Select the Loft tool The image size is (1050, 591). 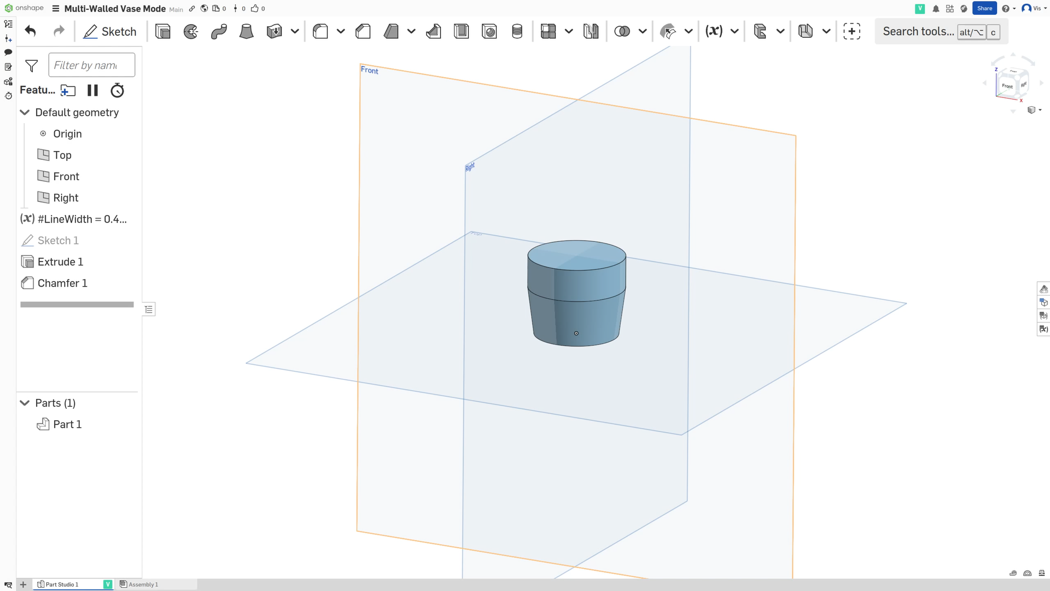[246, 31]
